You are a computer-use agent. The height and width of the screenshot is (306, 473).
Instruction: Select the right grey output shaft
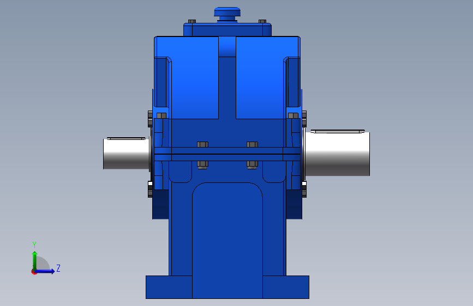[337, 154]
